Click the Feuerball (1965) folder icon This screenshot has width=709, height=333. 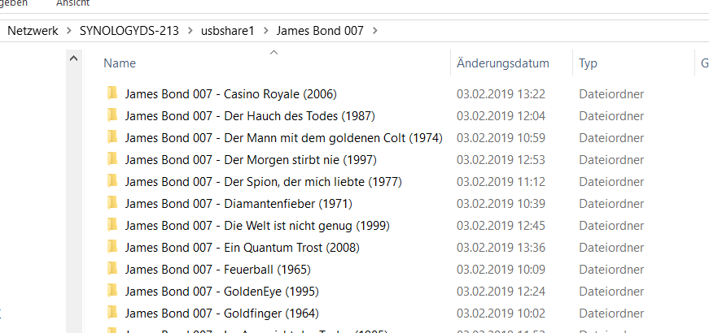[112, 269]
